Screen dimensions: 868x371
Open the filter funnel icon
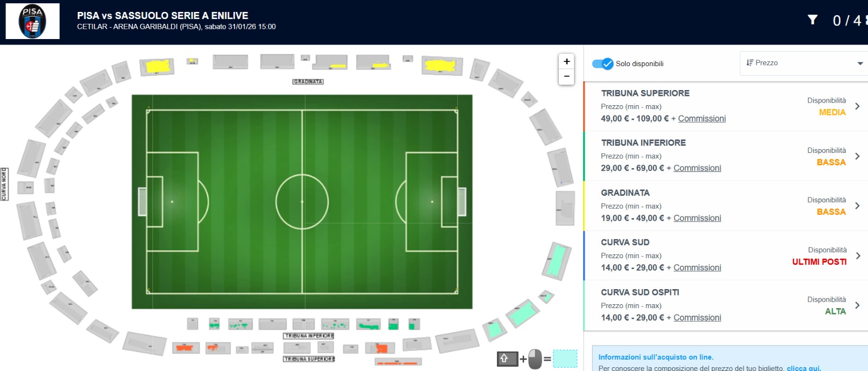coord(812,20)
